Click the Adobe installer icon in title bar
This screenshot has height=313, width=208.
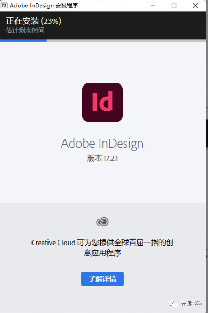(x=4, y=5)
